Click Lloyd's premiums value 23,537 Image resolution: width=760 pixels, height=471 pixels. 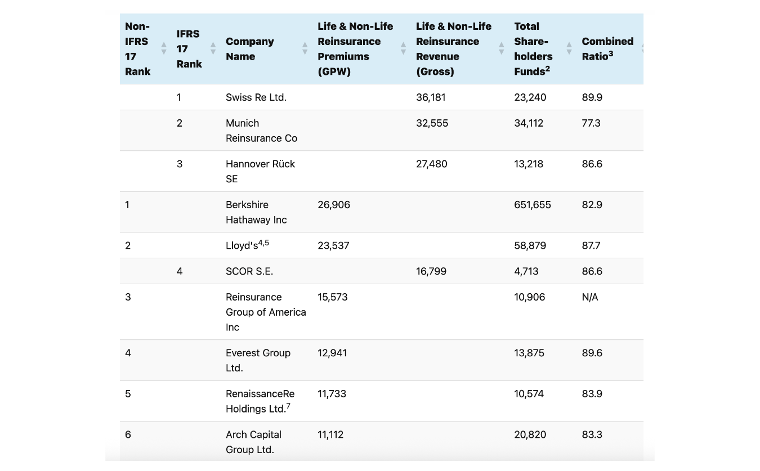(x=333, y=245)
